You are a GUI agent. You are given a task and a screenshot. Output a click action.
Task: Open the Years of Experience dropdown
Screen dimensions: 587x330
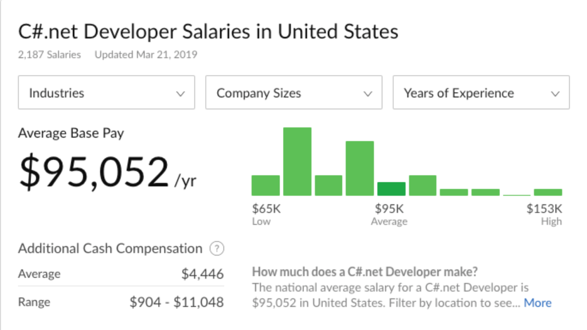(x=481, y=93)
